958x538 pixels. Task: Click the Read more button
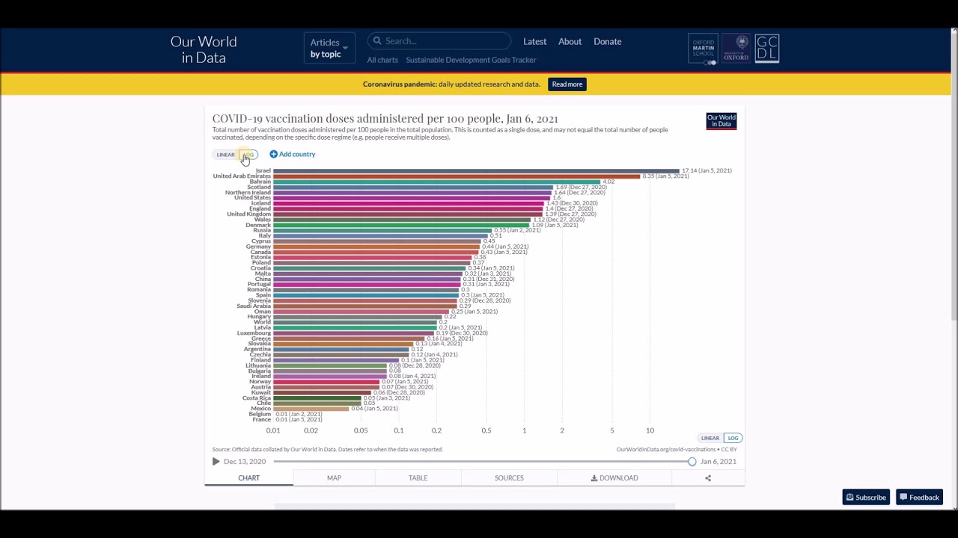click(567, 84)
